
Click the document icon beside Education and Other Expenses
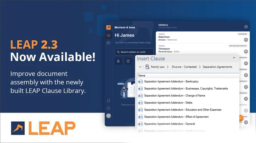[x=140, y=110]
